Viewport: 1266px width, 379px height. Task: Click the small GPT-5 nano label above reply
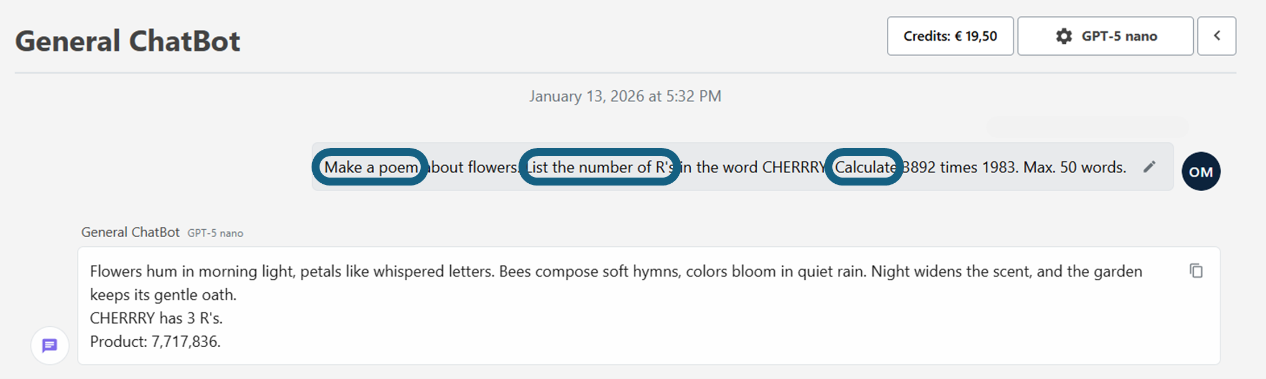point(215,233)
